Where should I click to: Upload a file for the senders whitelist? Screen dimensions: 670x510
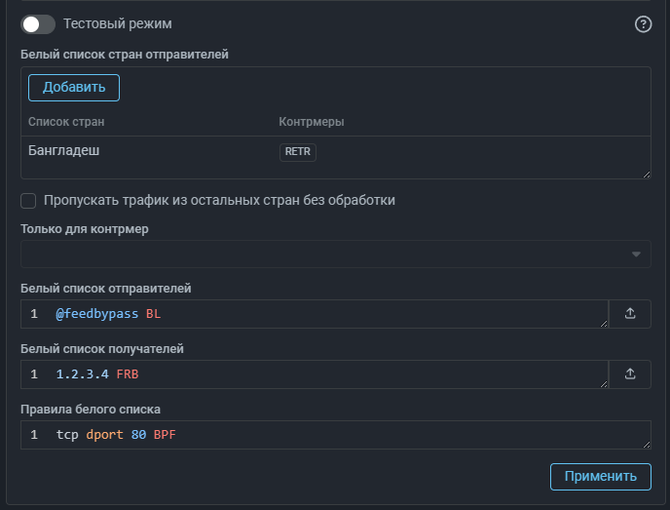tap(630, 314)
